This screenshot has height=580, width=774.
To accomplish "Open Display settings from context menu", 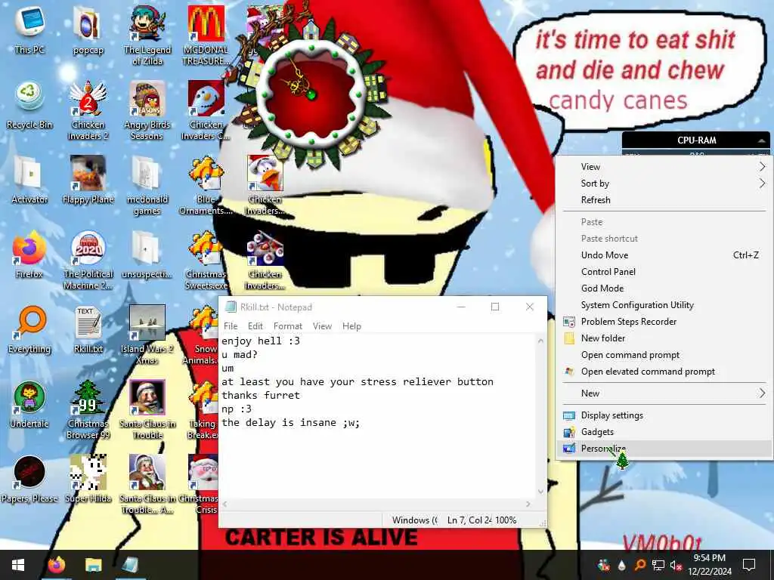I will pyautogui.click(x=664, y=415).
